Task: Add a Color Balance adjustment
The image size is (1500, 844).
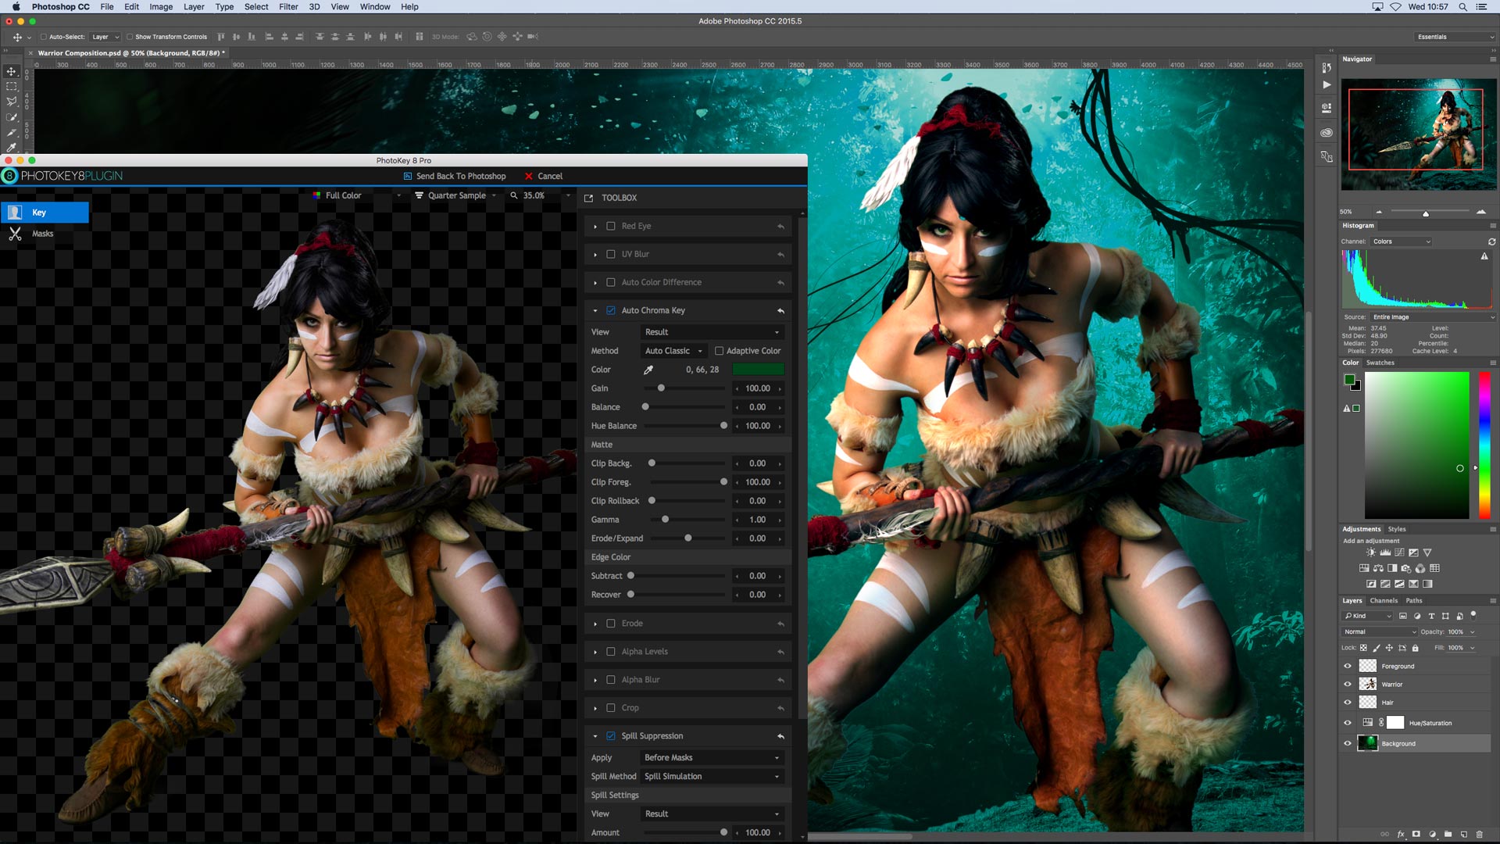Action: point(1378,568)
